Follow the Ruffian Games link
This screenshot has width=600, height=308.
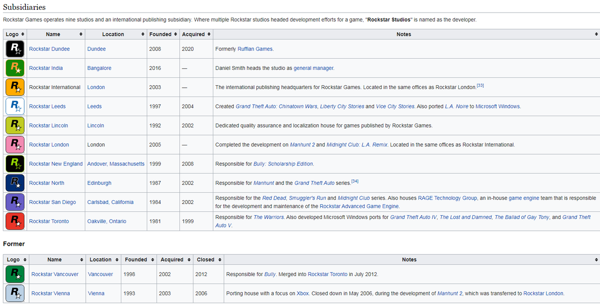click(x=255, y=49)
